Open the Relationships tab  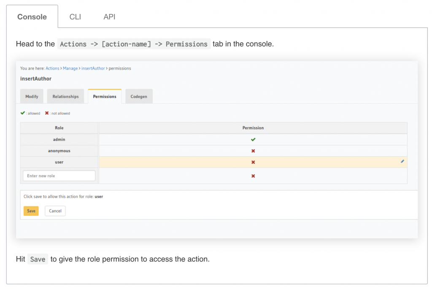tap(65, 97)
